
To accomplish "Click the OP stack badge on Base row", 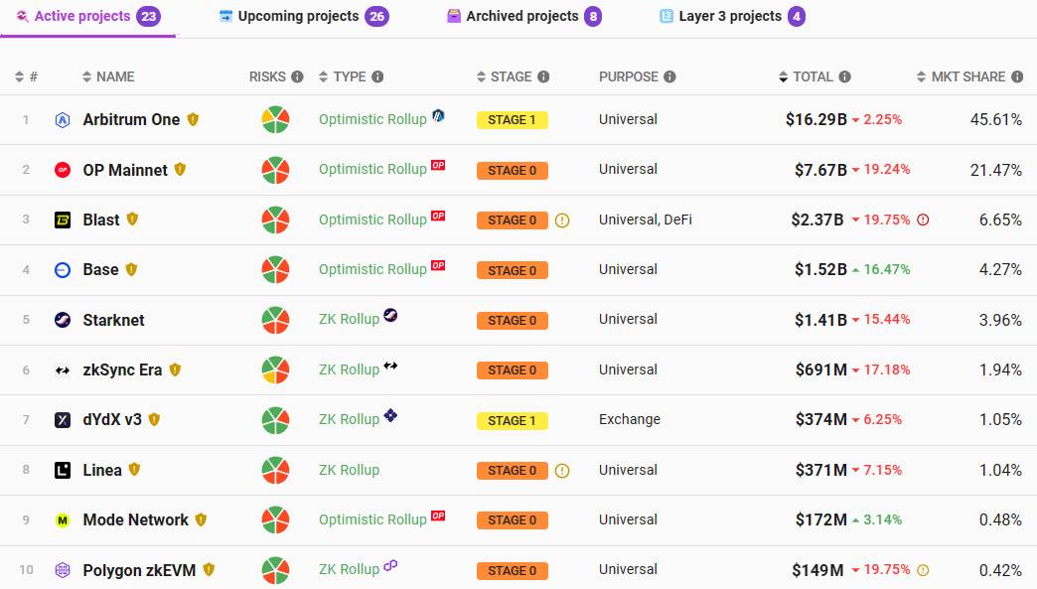I will tap(438, 265).
